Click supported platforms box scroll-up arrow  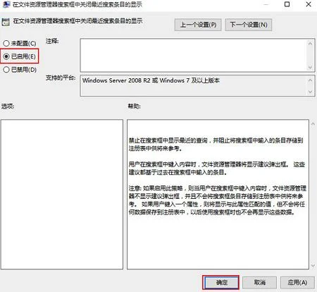(x=310, y=80)
